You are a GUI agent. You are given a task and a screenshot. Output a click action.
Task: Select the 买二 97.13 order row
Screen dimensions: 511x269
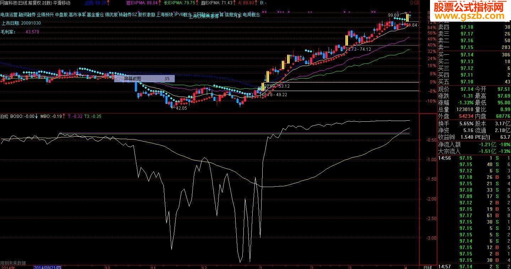coord(474,61)
